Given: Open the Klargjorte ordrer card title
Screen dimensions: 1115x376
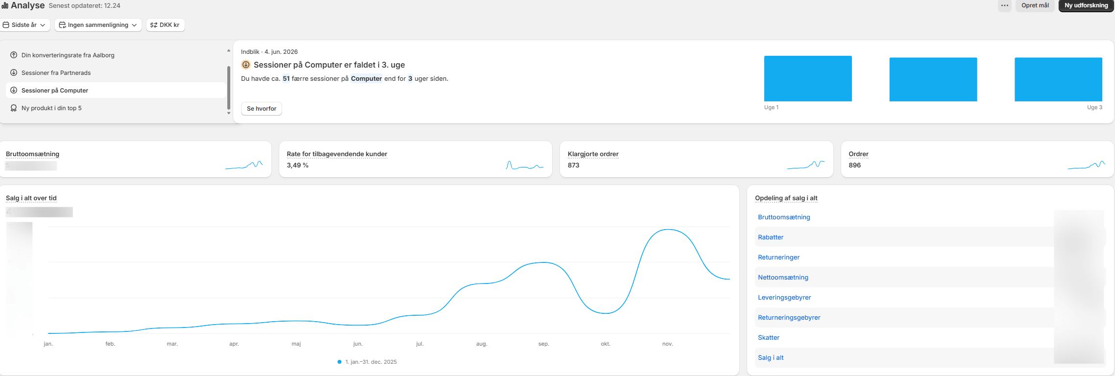Looking at the screenshot, I should 593,154.
